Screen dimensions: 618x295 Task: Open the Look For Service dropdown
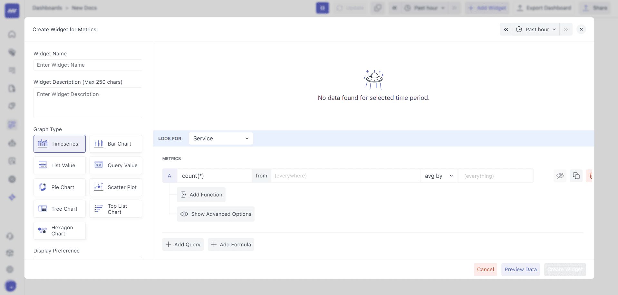[220, 138]
